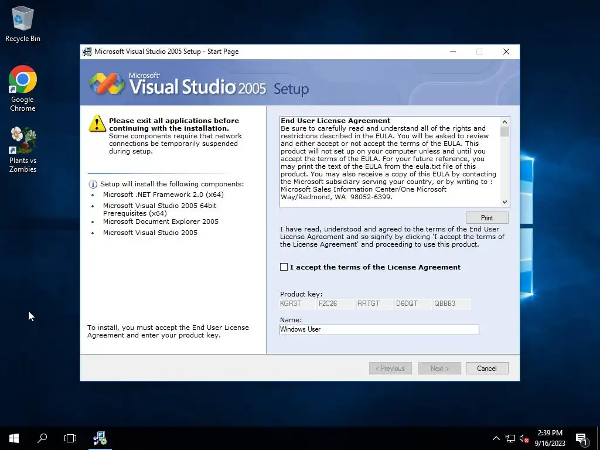Click Microsoft Visual Studio 2005 64bit Prerequisites item
Screen dimensions: 600x450
click(x=159, y=209)
